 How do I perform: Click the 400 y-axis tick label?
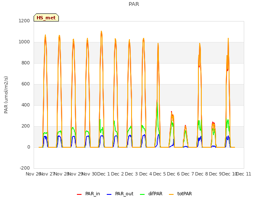pos(26,105)
